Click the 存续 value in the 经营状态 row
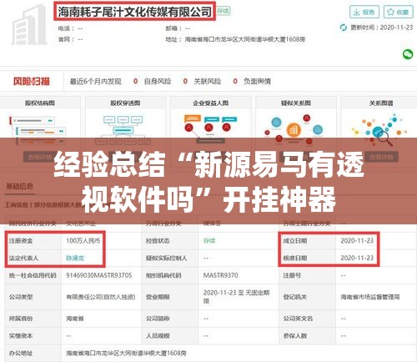This screenshot has height=362, width=417. pos(209,240)
